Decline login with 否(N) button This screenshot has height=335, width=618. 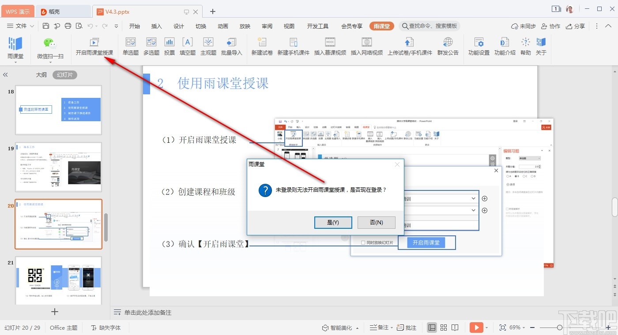376,223
